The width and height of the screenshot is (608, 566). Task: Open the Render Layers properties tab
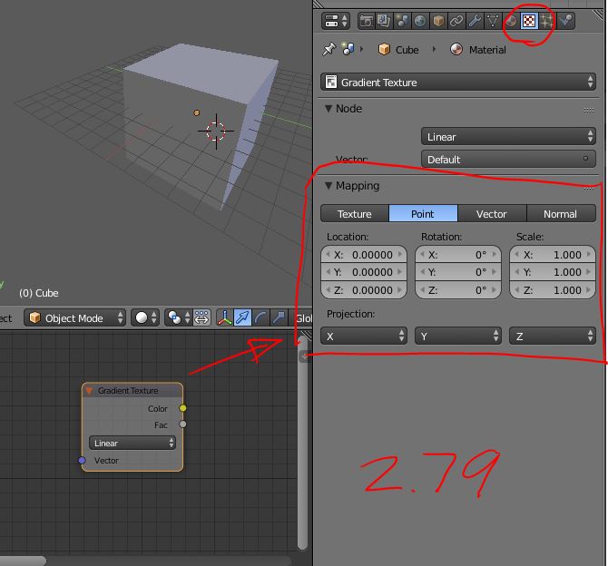384,21
